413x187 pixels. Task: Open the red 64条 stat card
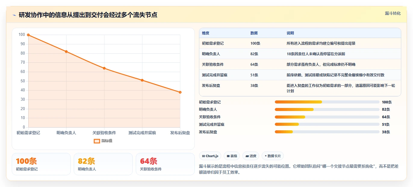coord(165,164)
